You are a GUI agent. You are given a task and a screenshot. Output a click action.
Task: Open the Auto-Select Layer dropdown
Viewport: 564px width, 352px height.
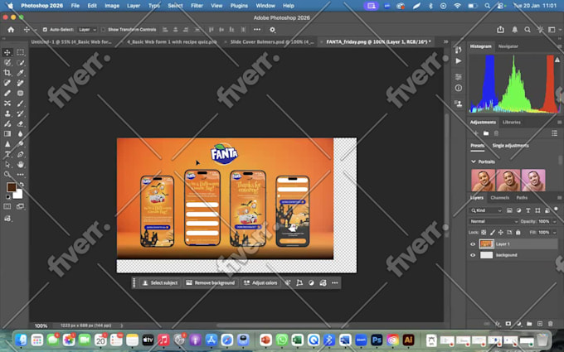[87, 30]
